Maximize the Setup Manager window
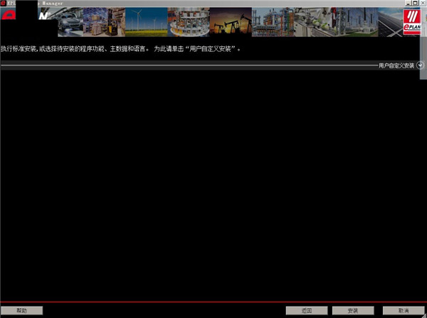This screenshot has height=318, width=427. point(414,4)
